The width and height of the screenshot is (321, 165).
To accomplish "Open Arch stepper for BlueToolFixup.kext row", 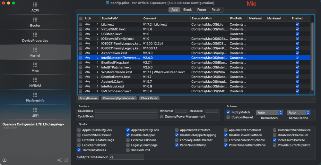I will point(97,62).
